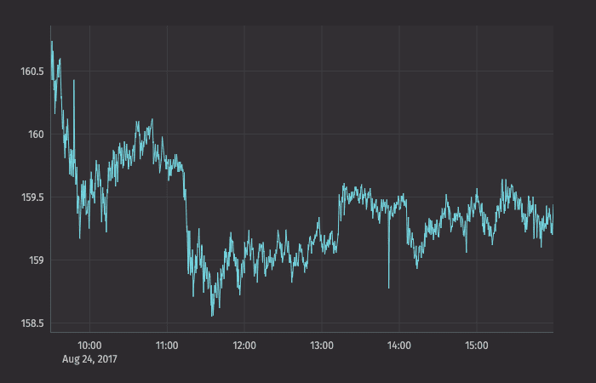Click the 12:00 x-axis time label
596x383 pixels.
point(244,346)
